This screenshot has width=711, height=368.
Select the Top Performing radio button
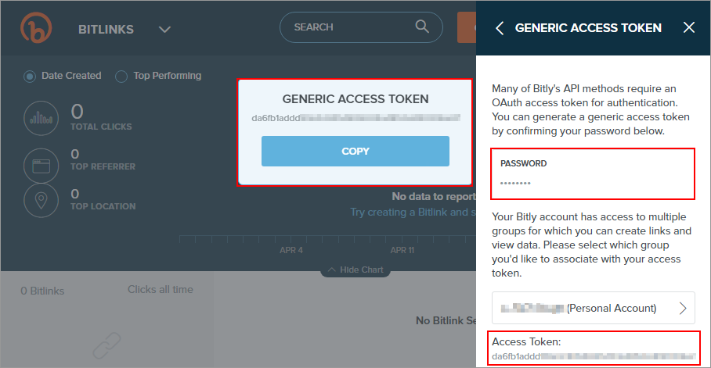(x=121, y=77)
